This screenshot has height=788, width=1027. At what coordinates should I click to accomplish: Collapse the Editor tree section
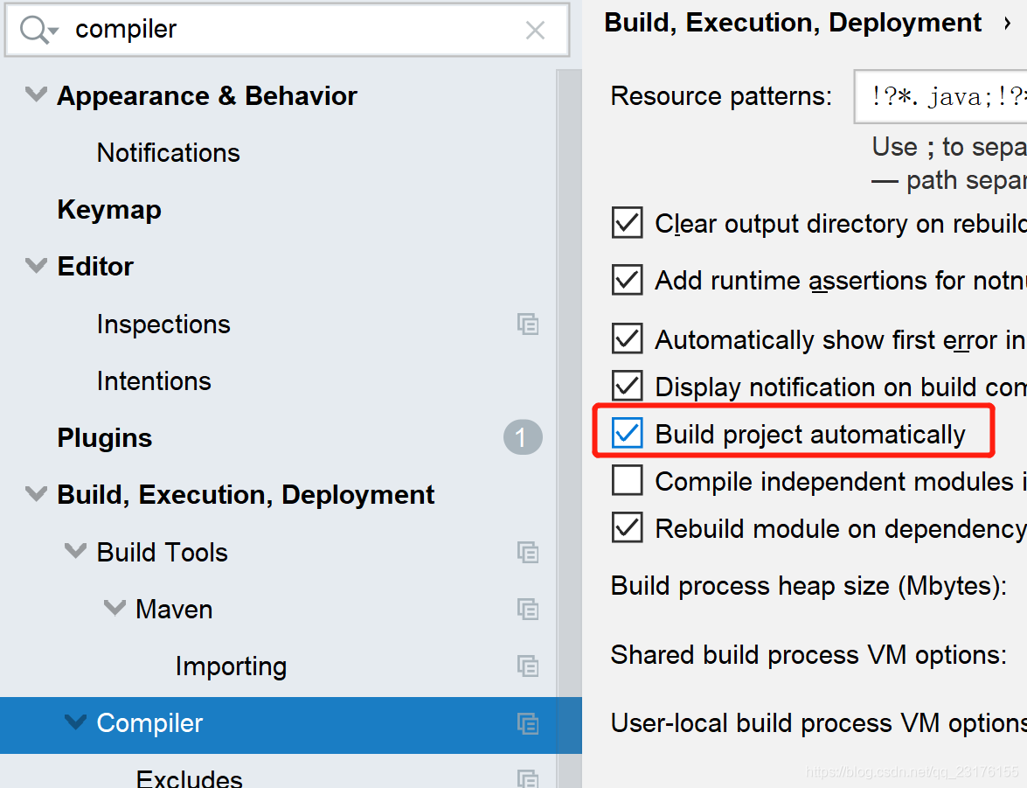click(x=36, y=266)
